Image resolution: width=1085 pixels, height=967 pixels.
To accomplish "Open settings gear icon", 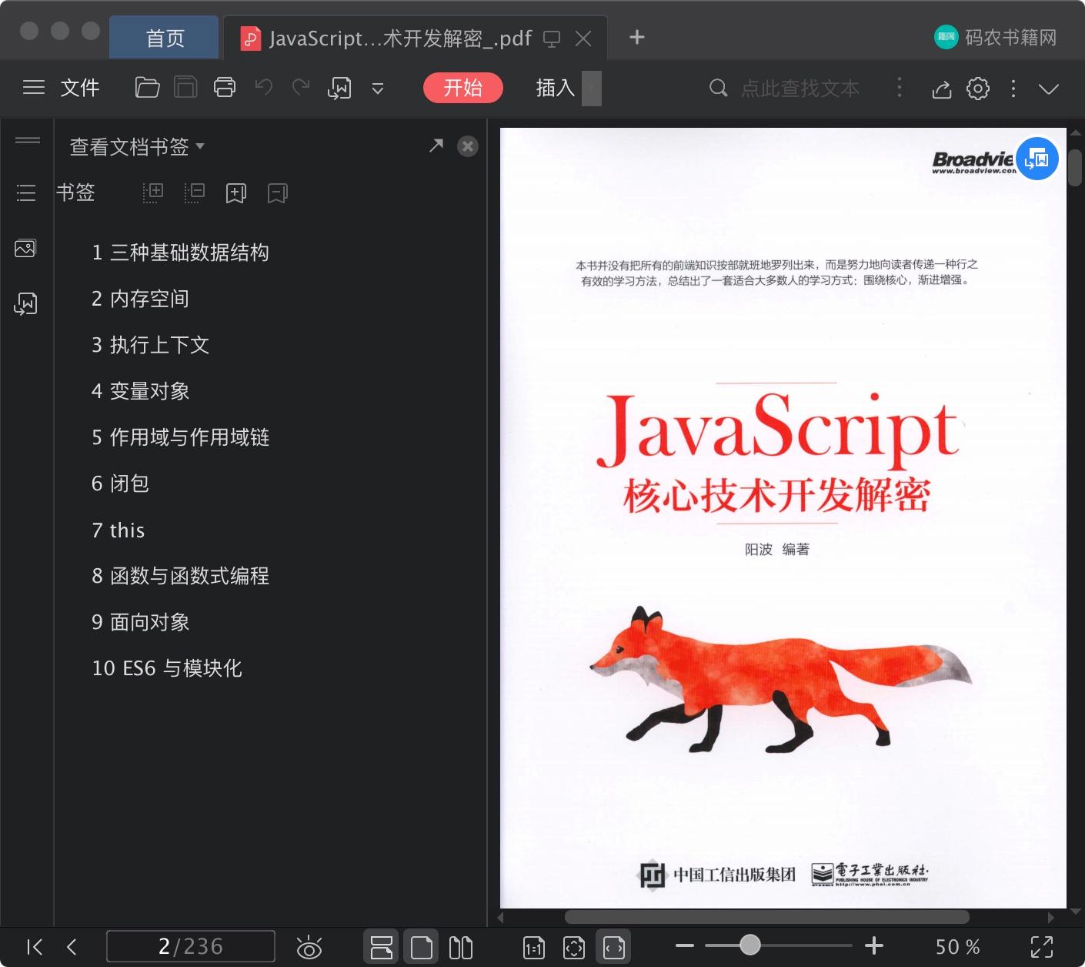I will point(978,89).
